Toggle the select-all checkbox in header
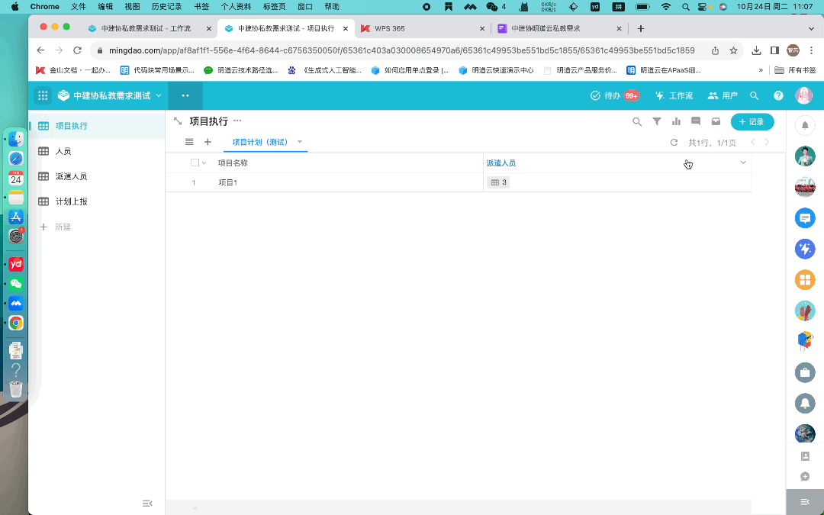The image size is (824, 515). click(x=195, y=163)
